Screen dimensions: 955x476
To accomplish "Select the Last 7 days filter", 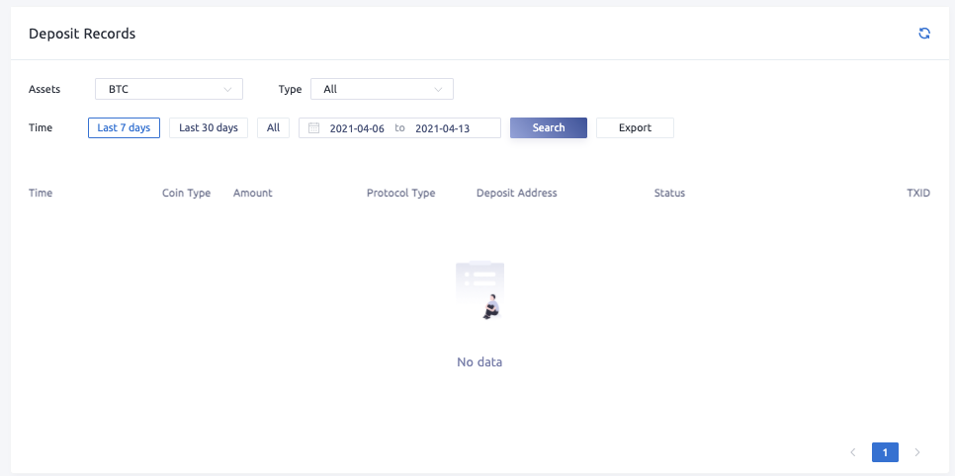I will tap(124, 128).
